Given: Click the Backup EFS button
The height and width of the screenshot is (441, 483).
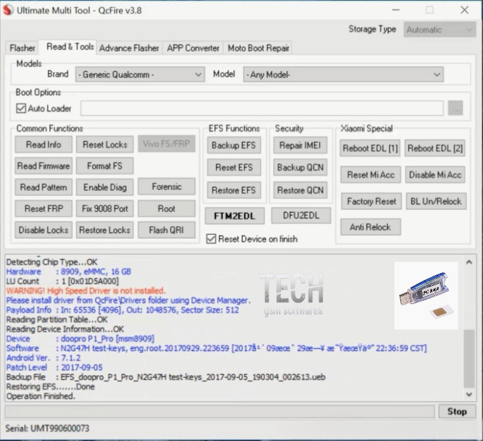Looking at the screenshot, I should pyautogui.click(x=234, y=145).
